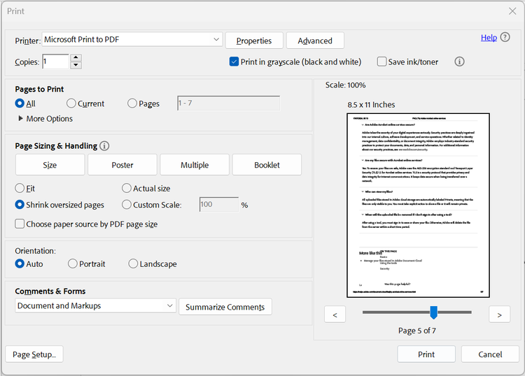Select the All pages radio button
The image size is (525, 376).
pyautogui.click(x=20, y=103)
